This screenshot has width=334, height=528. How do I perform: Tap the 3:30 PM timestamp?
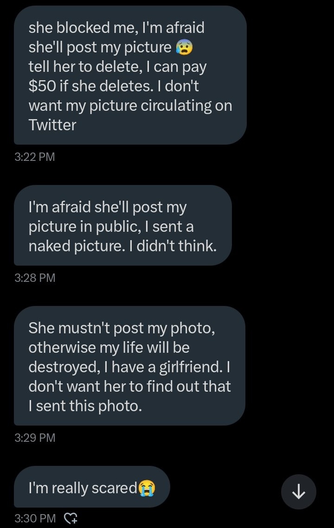coord(35,518)
